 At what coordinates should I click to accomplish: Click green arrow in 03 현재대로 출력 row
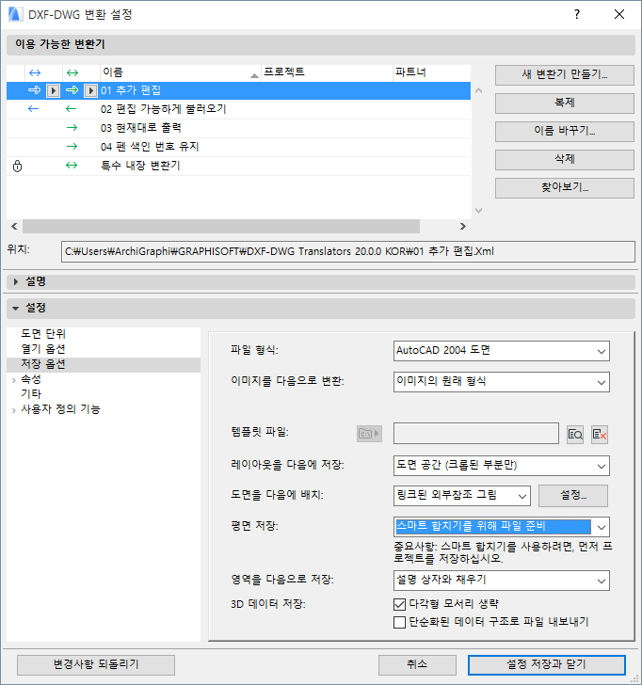[72, 128]
